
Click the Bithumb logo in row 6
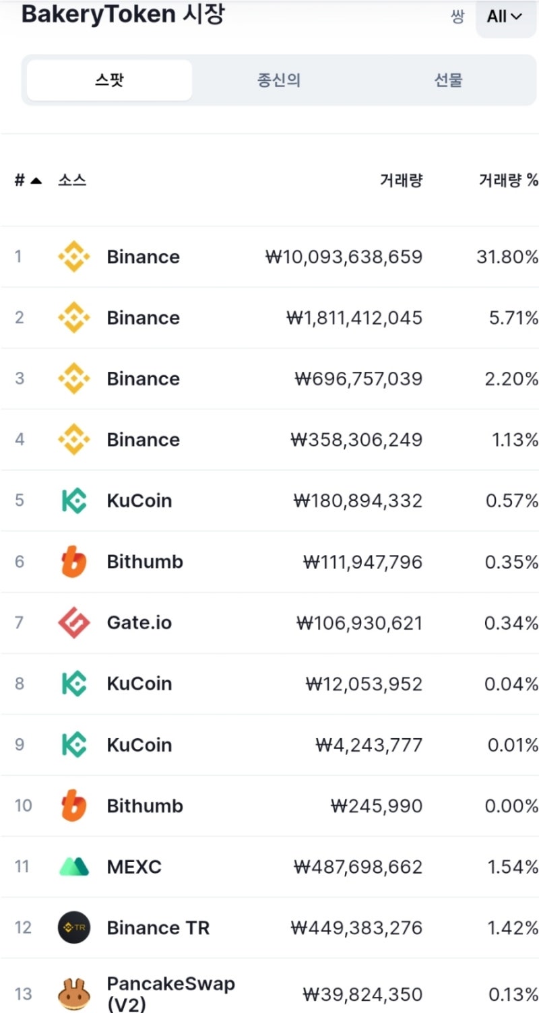73,562
